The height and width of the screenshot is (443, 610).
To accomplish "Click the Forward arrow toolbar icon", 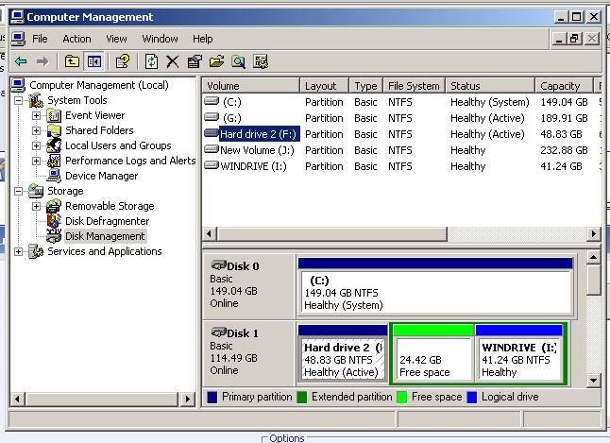I will coord(42,61).
